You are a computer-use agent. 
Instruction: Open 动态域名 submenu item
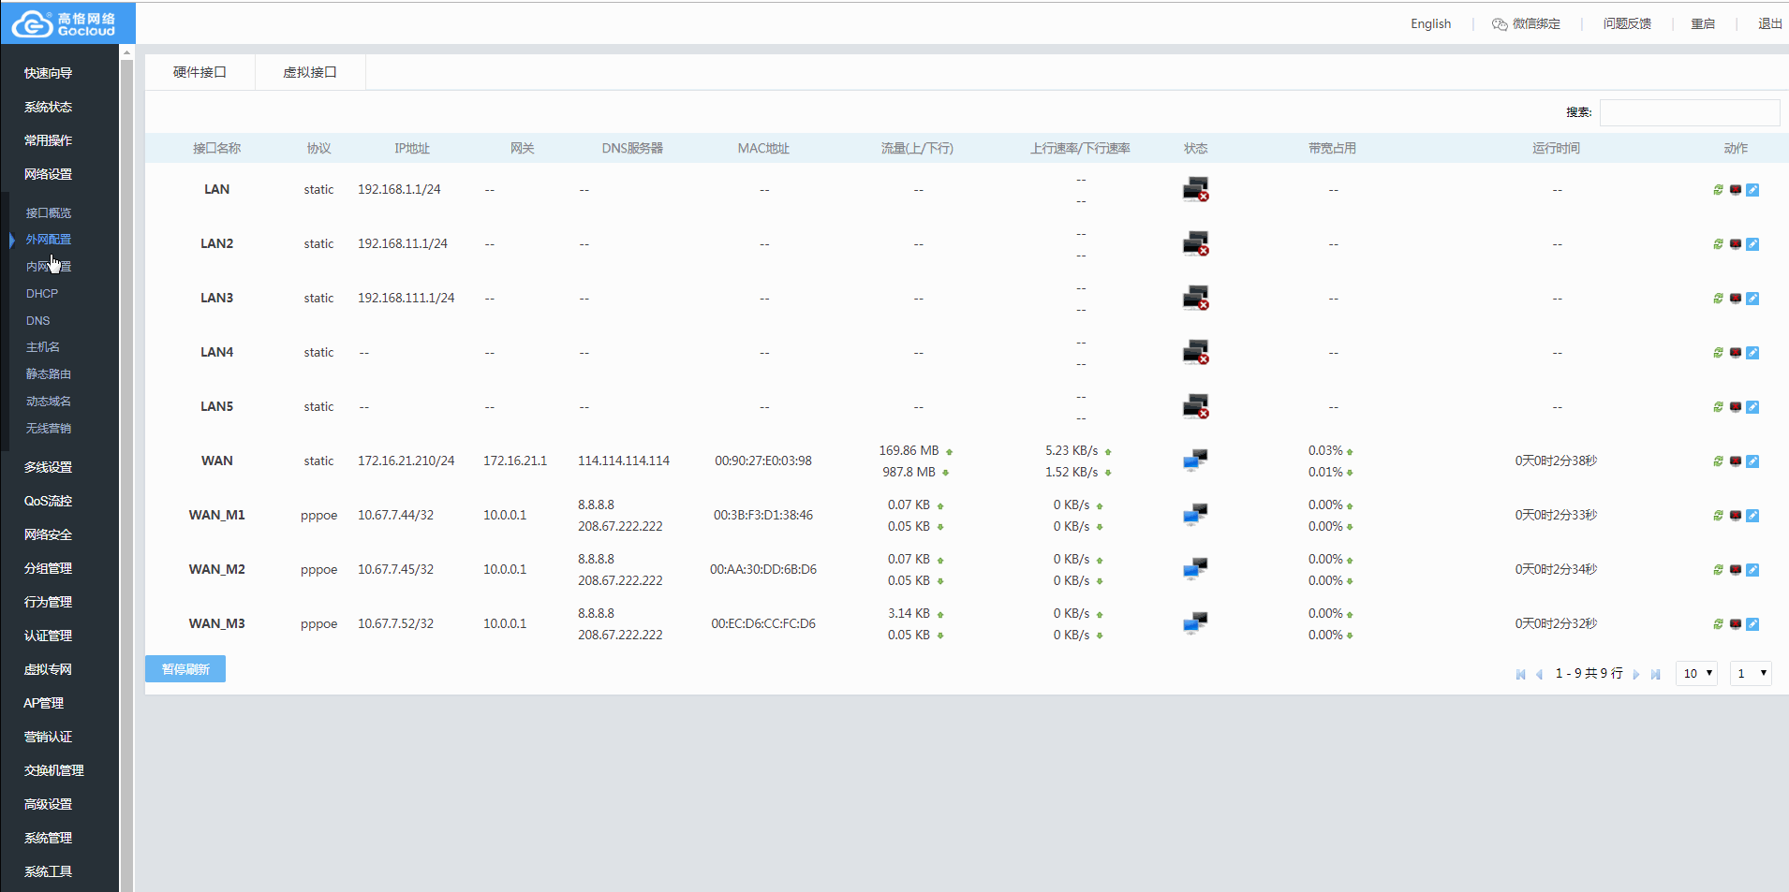point(49,402)
